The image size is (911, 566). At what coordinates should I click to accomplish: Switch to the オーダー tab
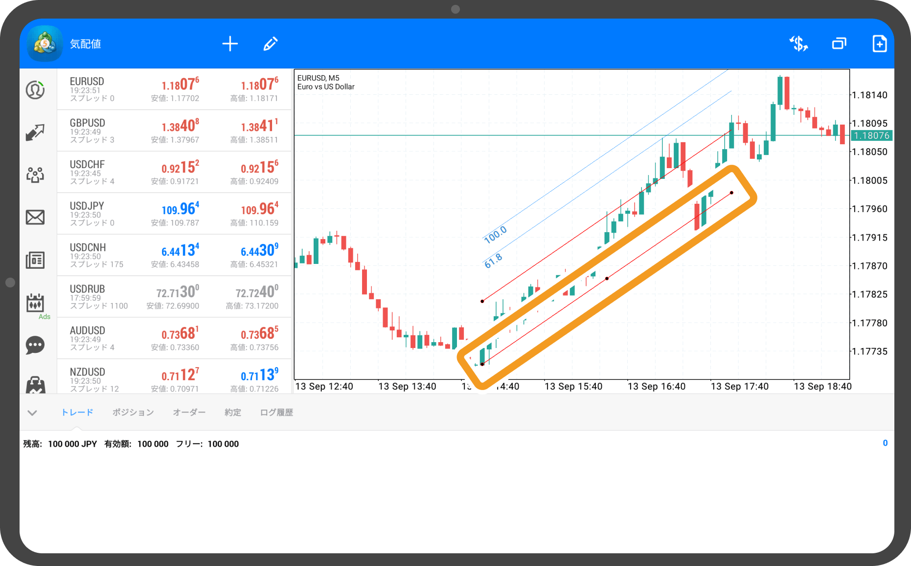189,413
